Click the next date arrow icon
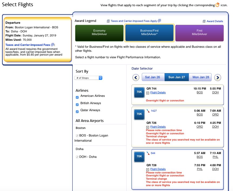Image resolution: width=233 pixels, height=191 pixels. [x=218, y=78]
